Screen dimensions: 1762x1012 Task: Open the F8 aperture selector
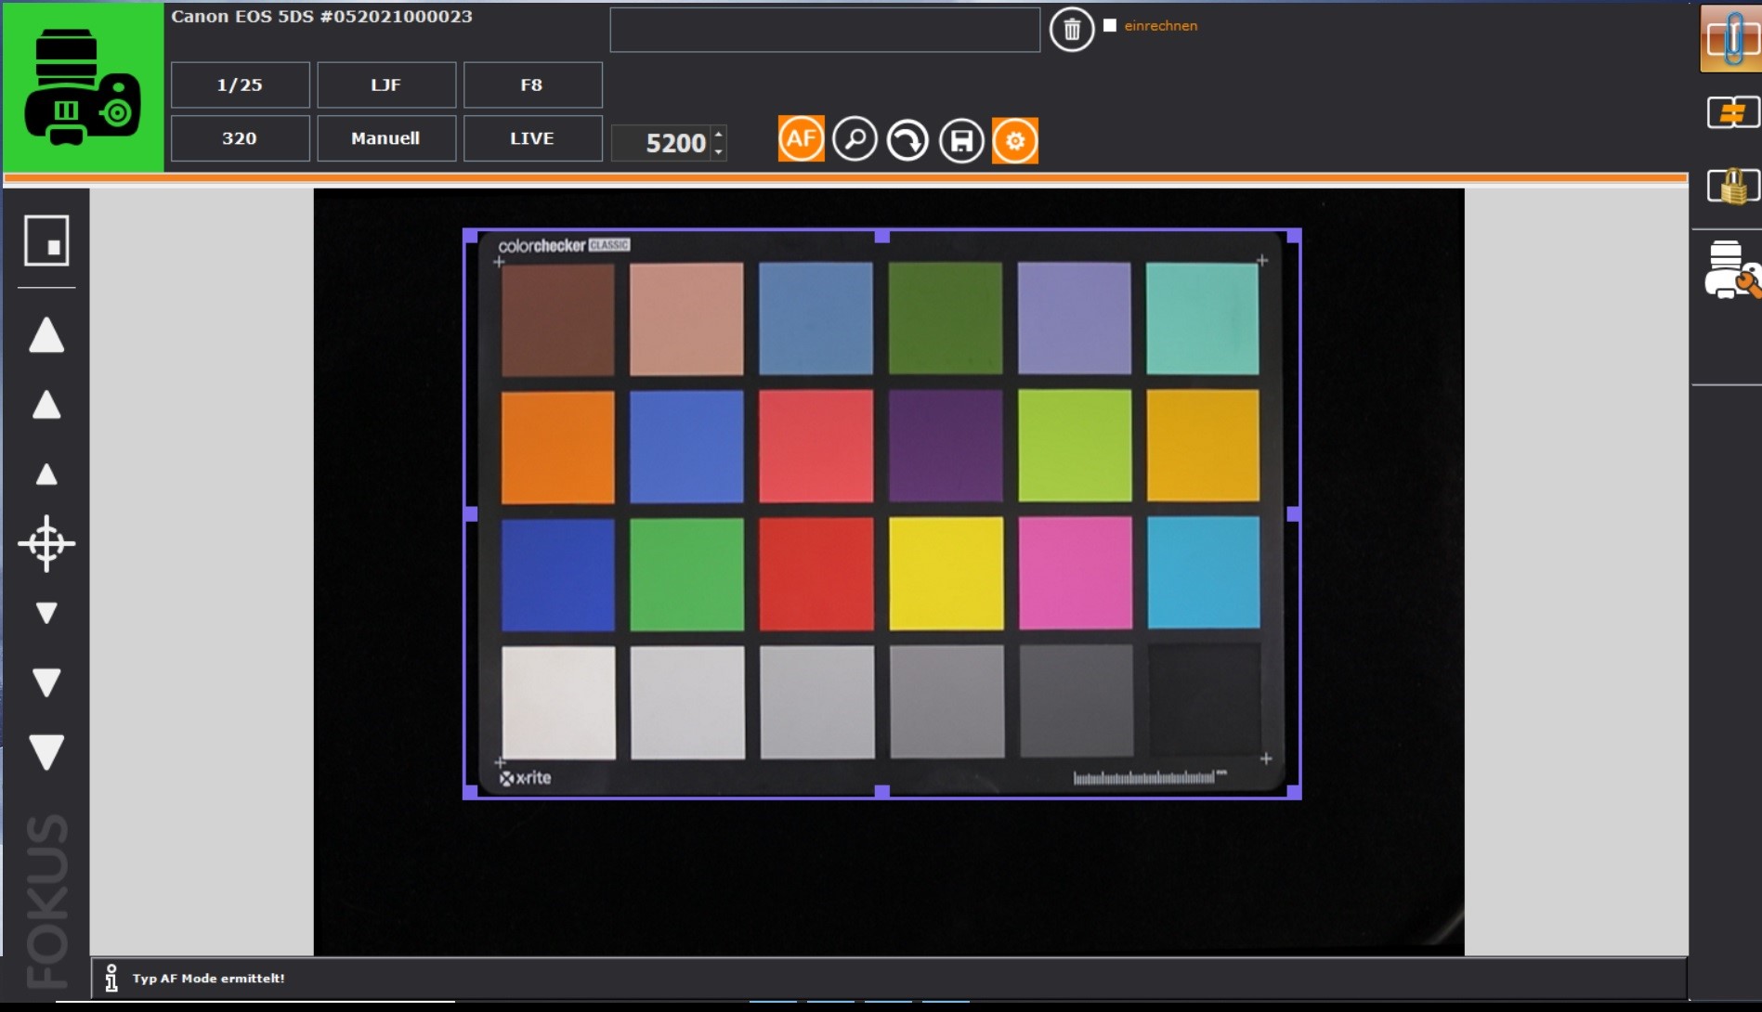[x=532, y=85]
